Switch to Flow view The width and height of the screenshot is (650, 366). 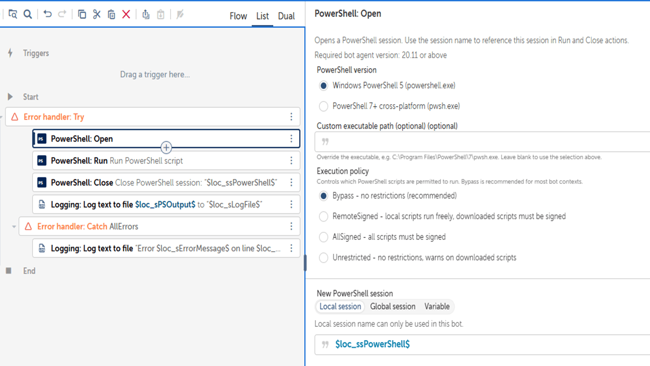coord(238,16)
